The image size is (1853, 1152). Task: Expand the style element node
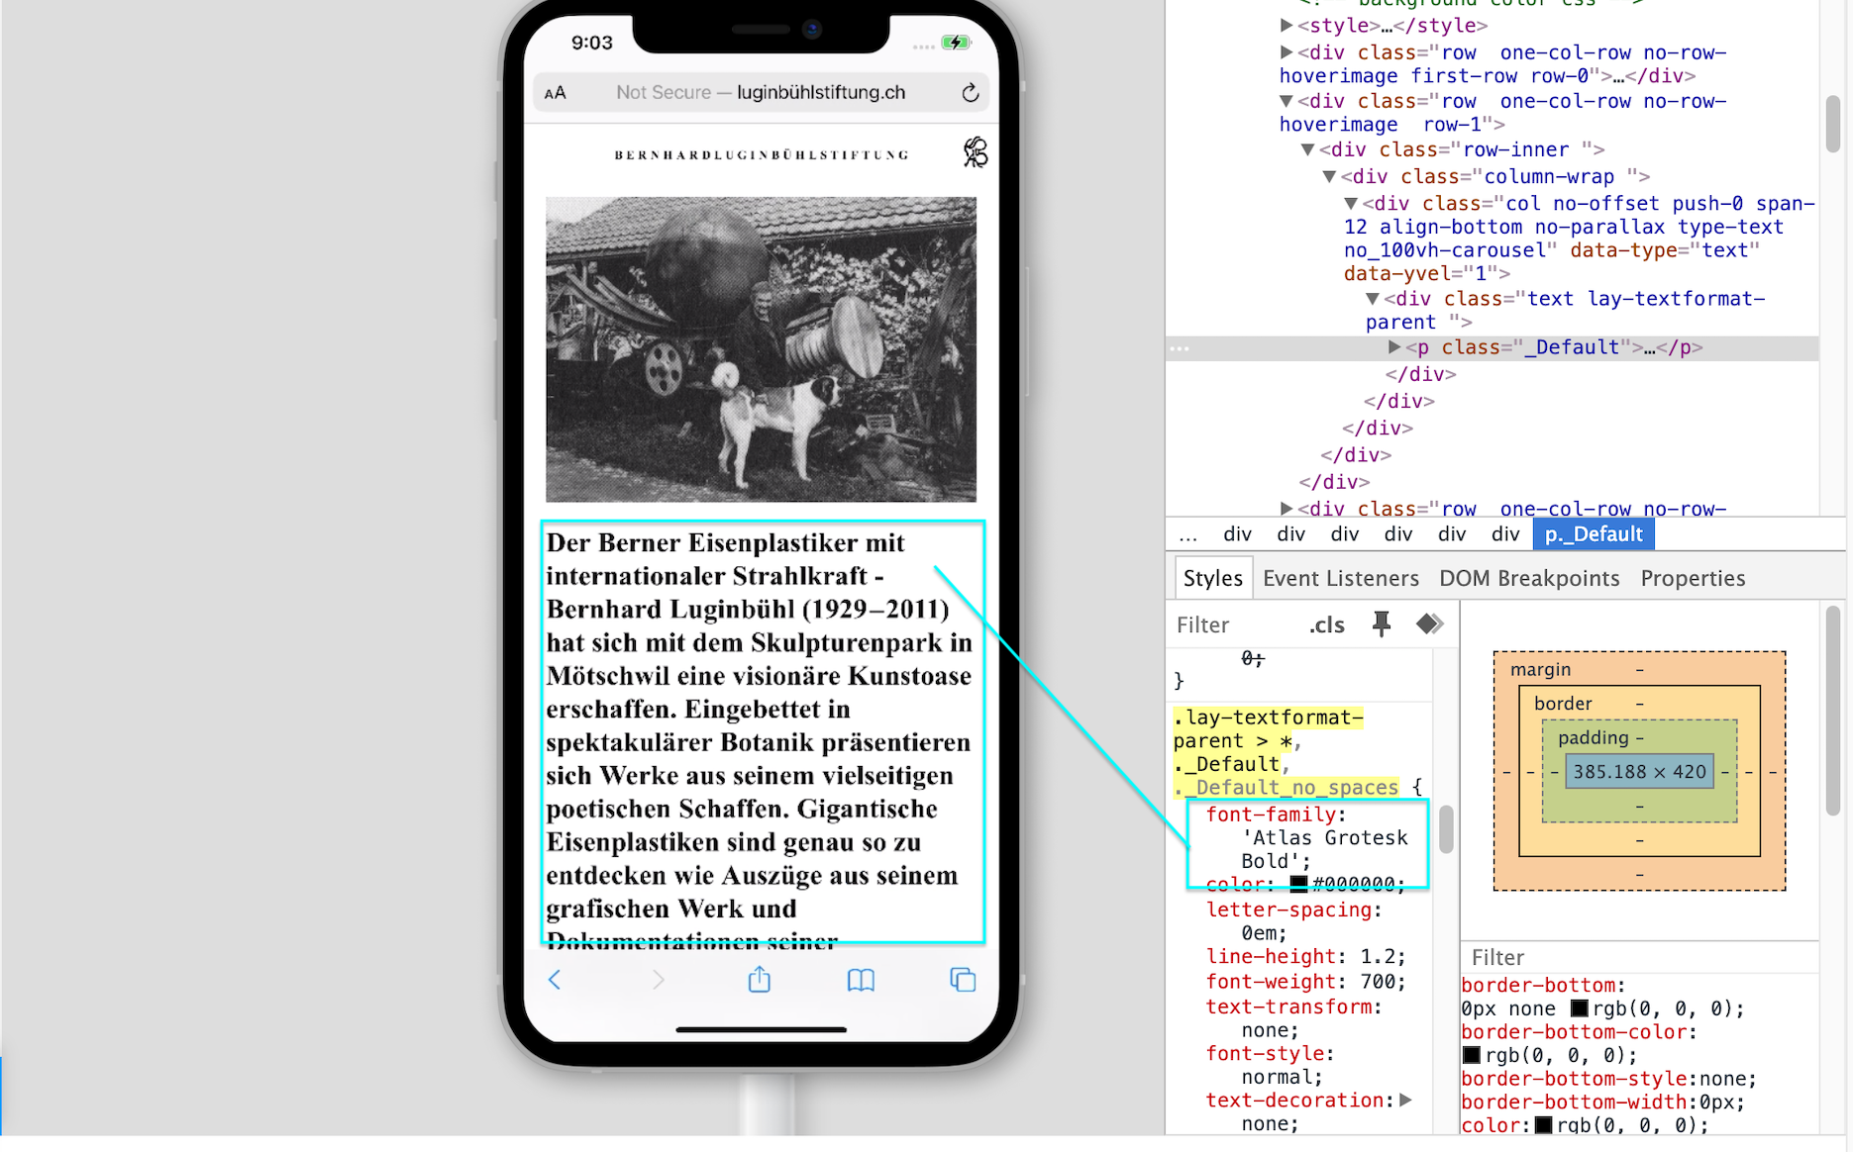(1287, 26)
